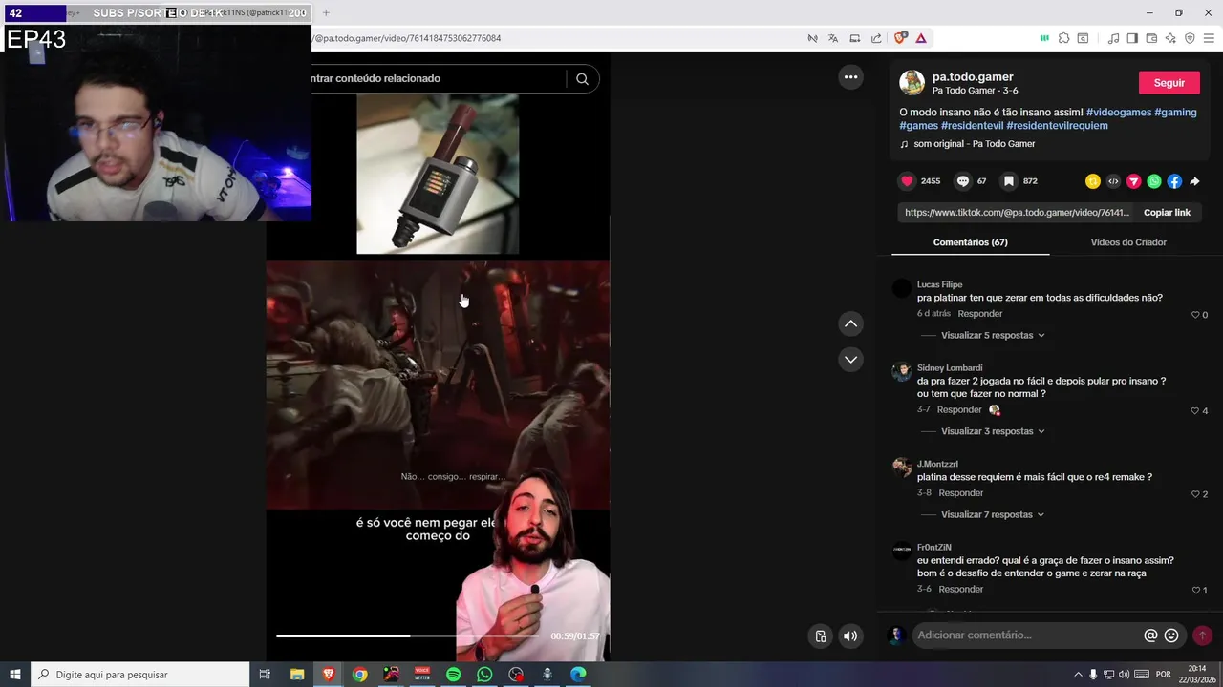The image size is (1223, 687).
Task: Open WhatsApp from the Windows taskbar
Action: [484, 675]
